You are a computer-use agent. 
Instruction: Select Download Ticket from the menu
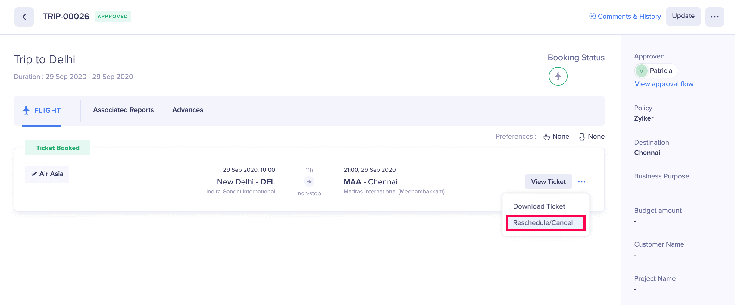click(x=539, y=206)
